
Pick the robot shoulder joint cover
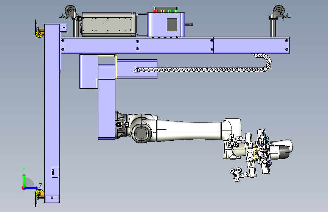pyautogui.click(x=141, y=133)
